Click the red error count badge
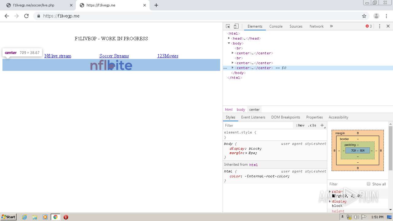This screenshot has height=221, width=393. [369, 26]
